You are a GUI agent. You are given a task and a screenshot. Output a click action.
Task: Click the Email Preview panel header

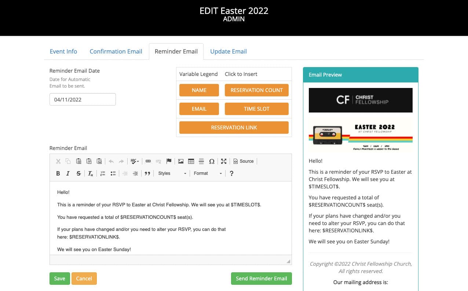pos(361,75)
